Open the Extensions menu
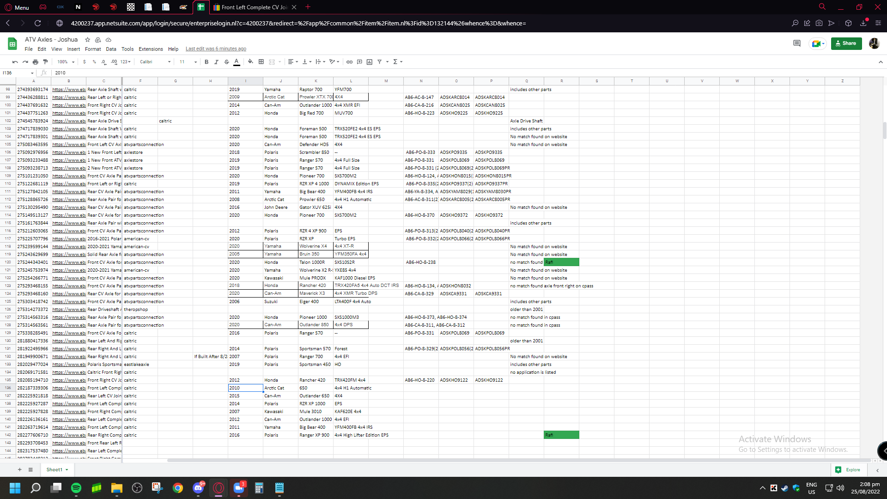Viewport: 887px width, 499px height. (x=151, y=49)
